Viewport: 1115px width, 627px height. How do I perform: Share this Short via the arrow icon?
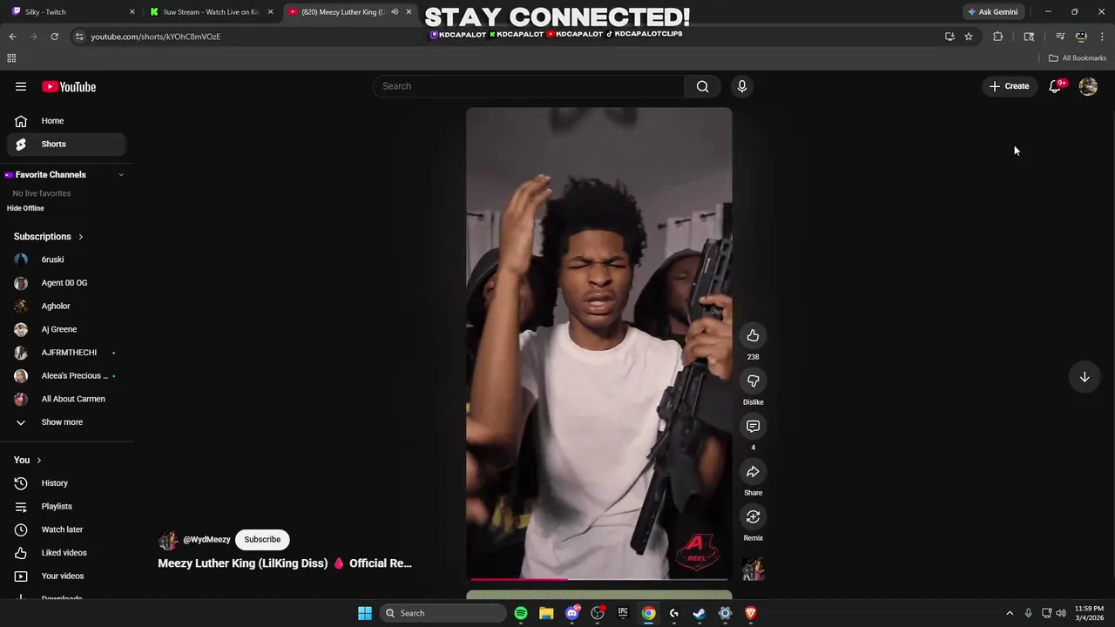[x=753, y=472]
